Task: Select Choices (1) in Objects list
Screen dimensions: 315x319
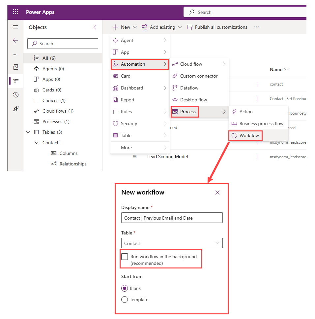Action: pos(63,100)
